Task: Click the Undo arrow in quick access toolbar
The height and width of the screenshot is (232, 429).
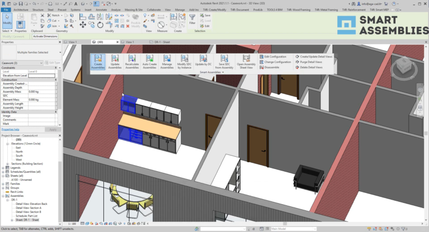Action: pyautogui.click(x=34, y=4)
